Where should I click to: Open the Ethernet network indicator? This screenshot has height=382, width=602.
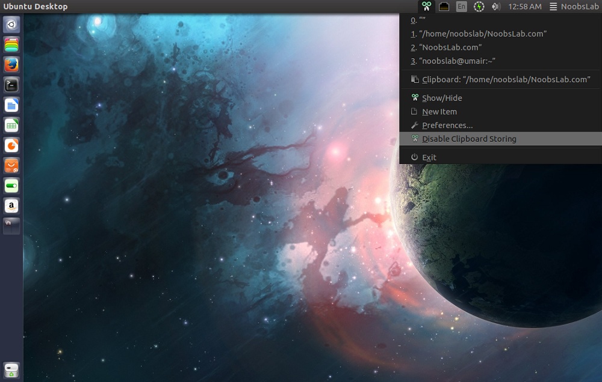click(444, 7)
